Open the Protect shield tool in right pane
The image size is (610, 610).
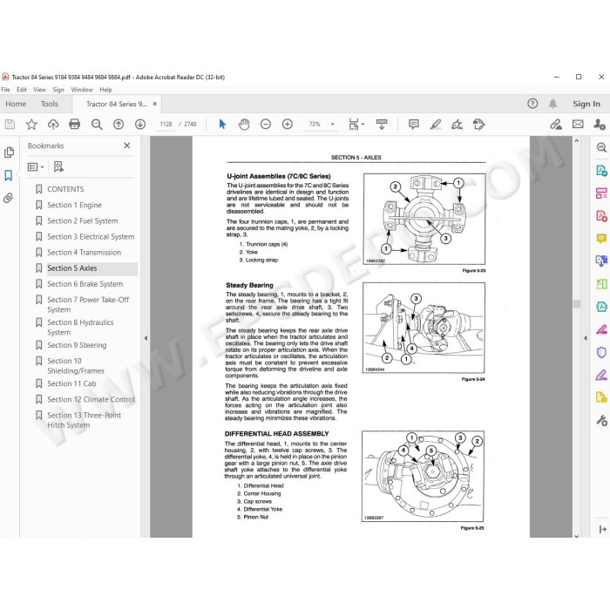pos(601,352)
